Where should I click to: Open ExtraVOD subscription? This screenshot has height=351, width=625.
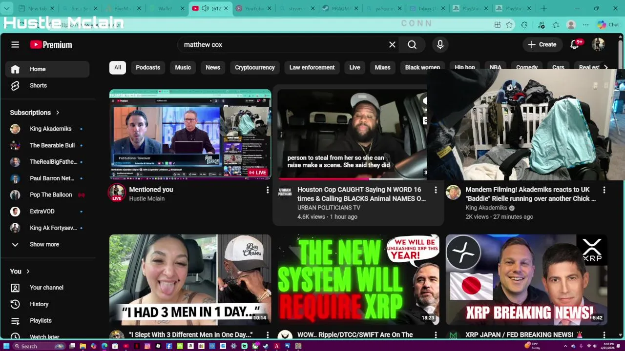(47, 211)
